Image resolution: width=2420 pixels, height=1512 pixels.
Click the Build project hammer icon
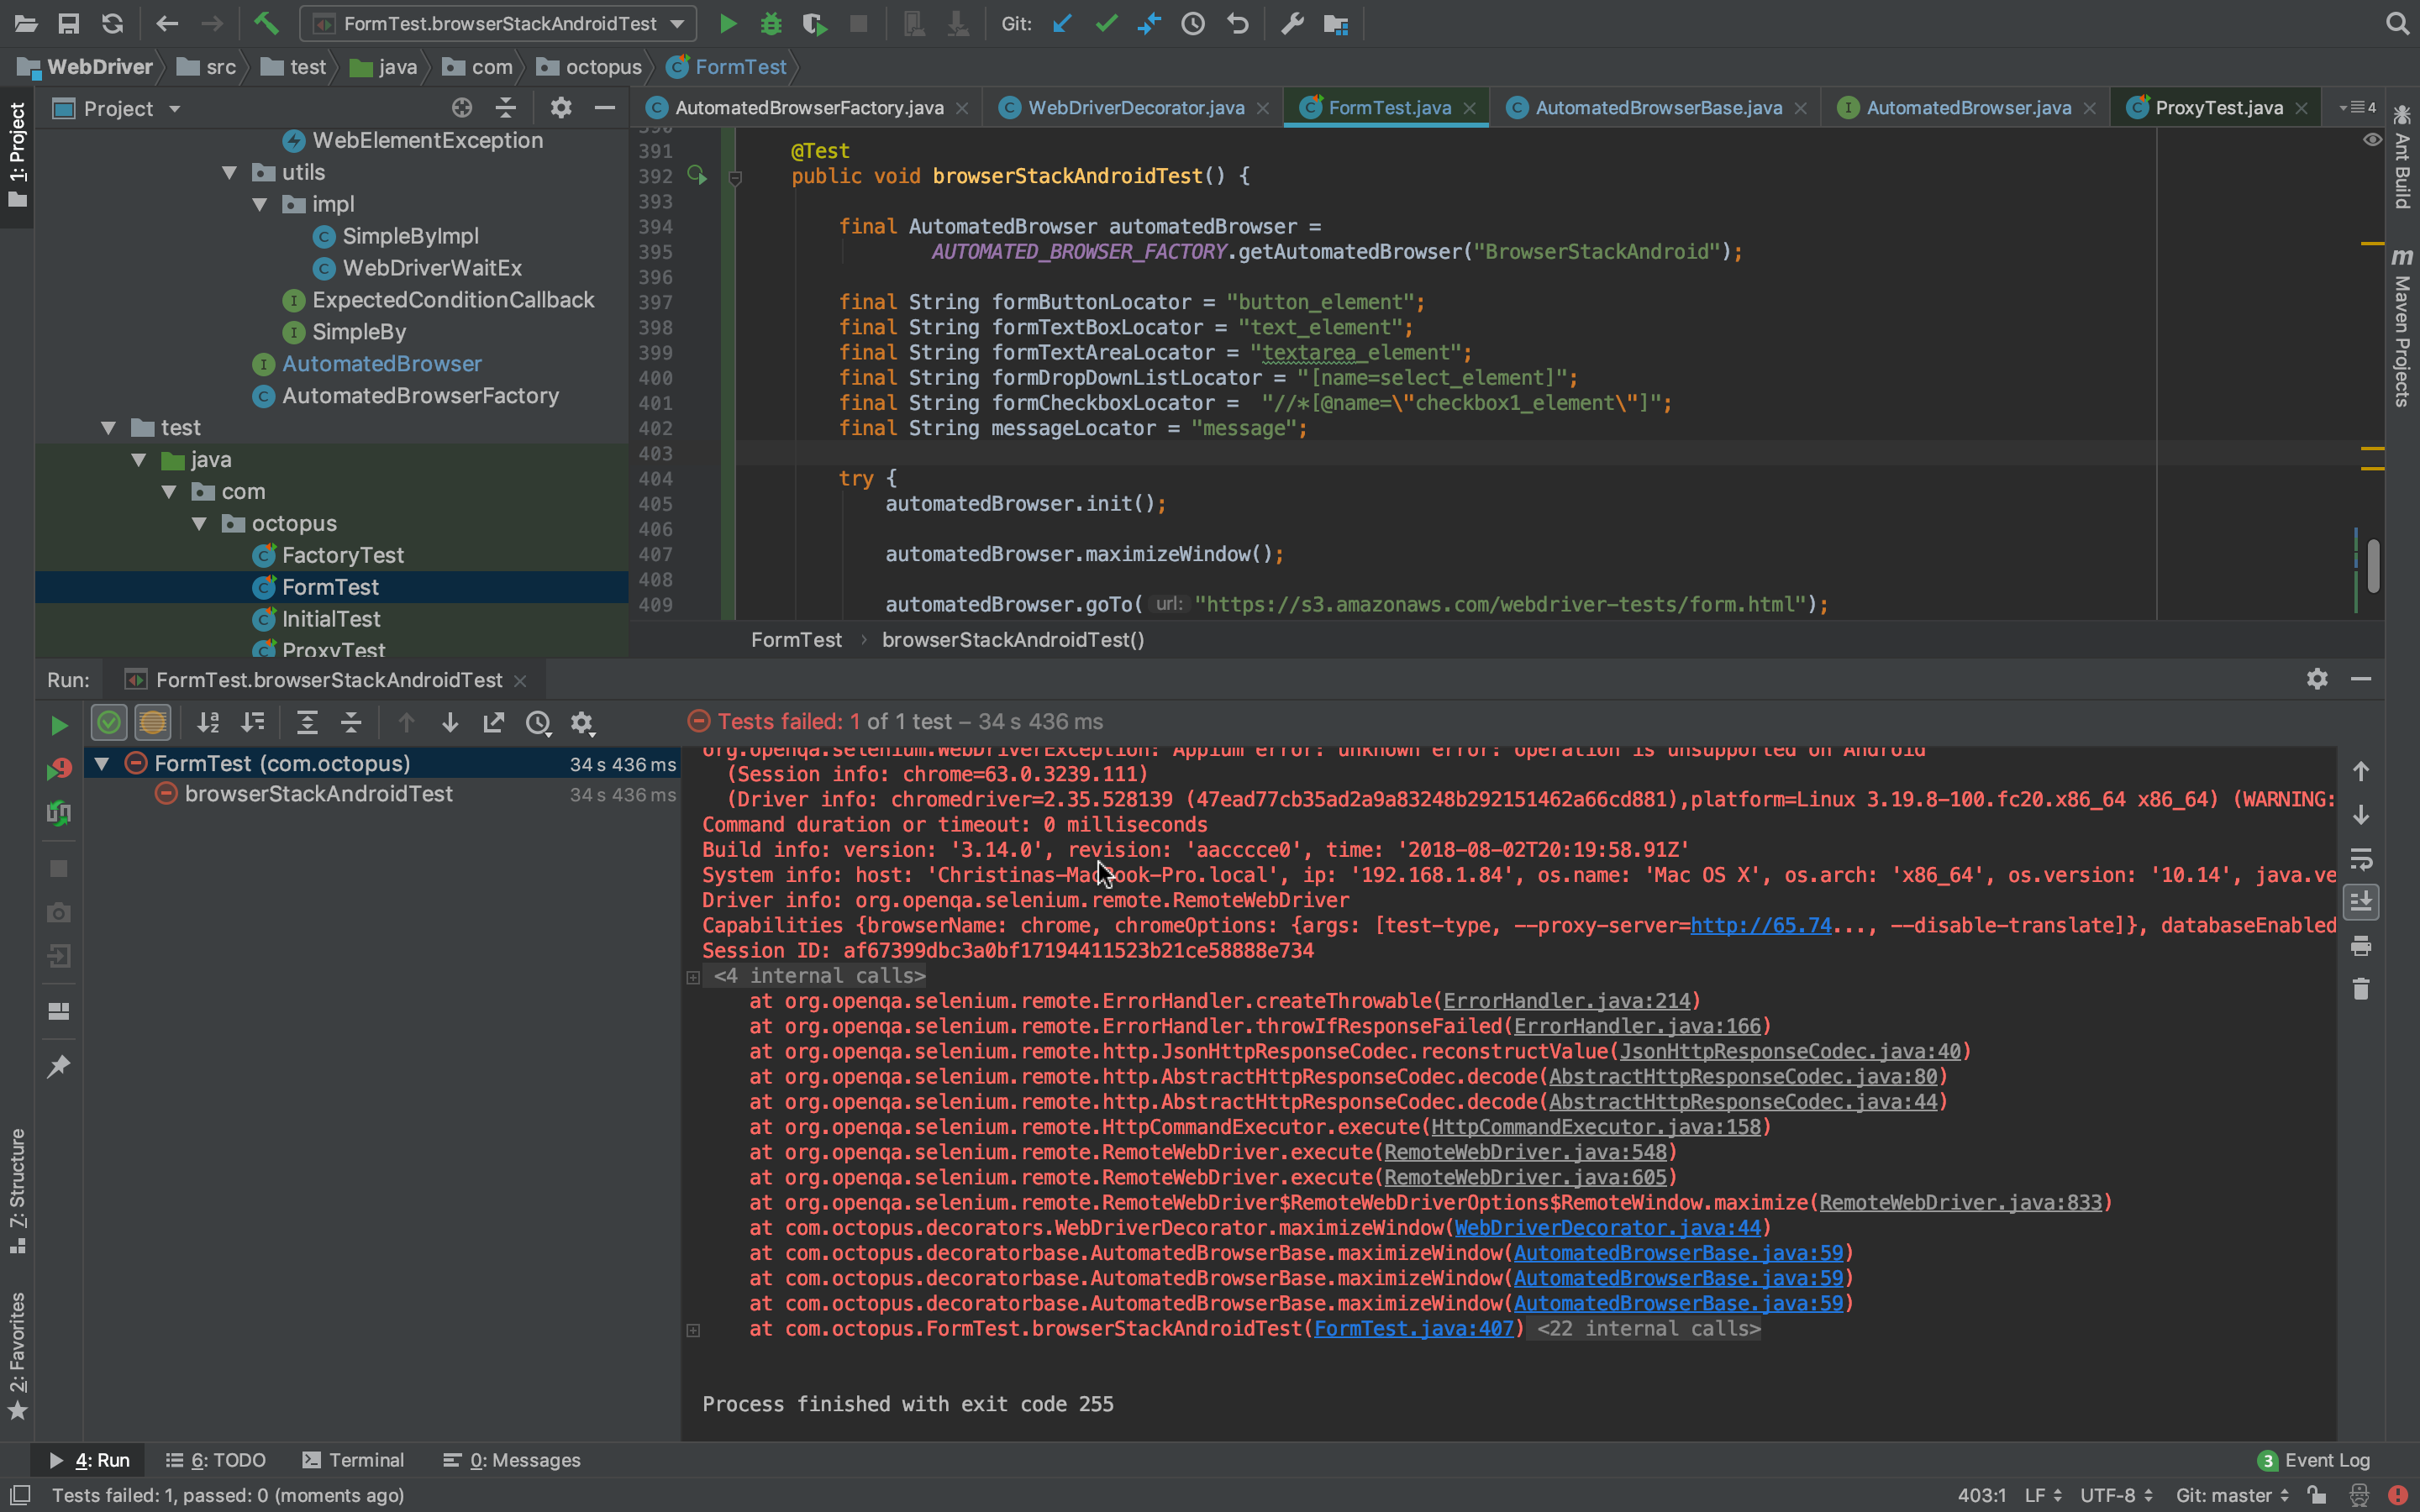click(266, 23)
